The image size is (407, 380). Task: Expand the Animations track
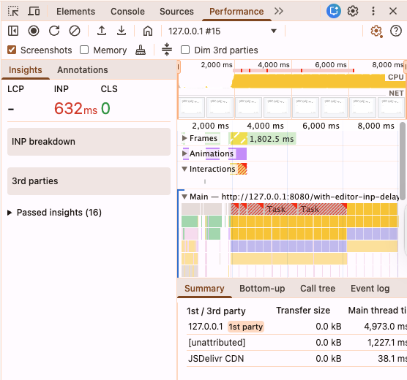(184, 153)
